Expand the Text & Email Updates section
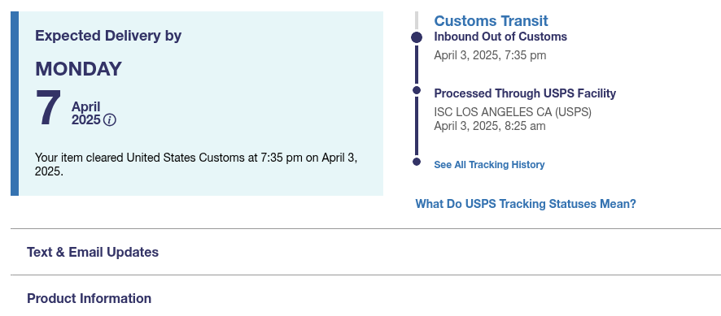The width and height of the screenshot is (721, 316). point(365,252)
